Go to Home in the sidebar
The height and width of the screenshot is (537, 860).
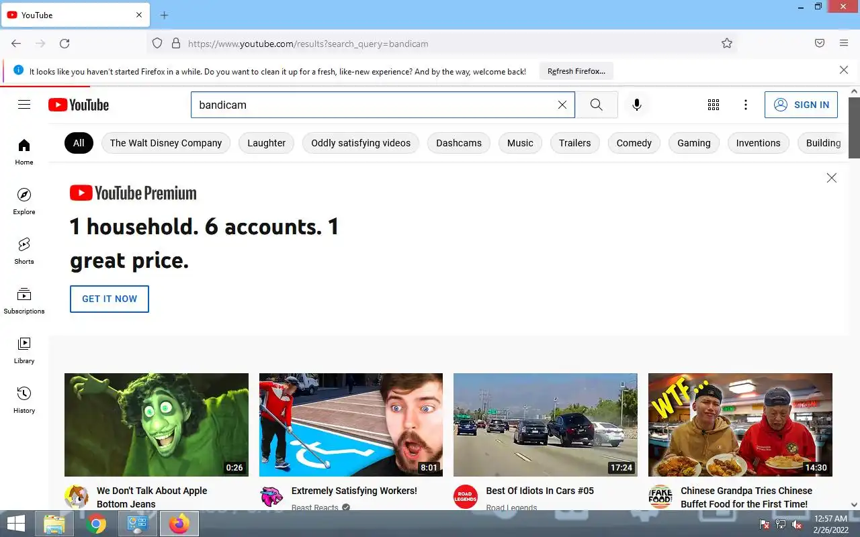tap(24, 152)
